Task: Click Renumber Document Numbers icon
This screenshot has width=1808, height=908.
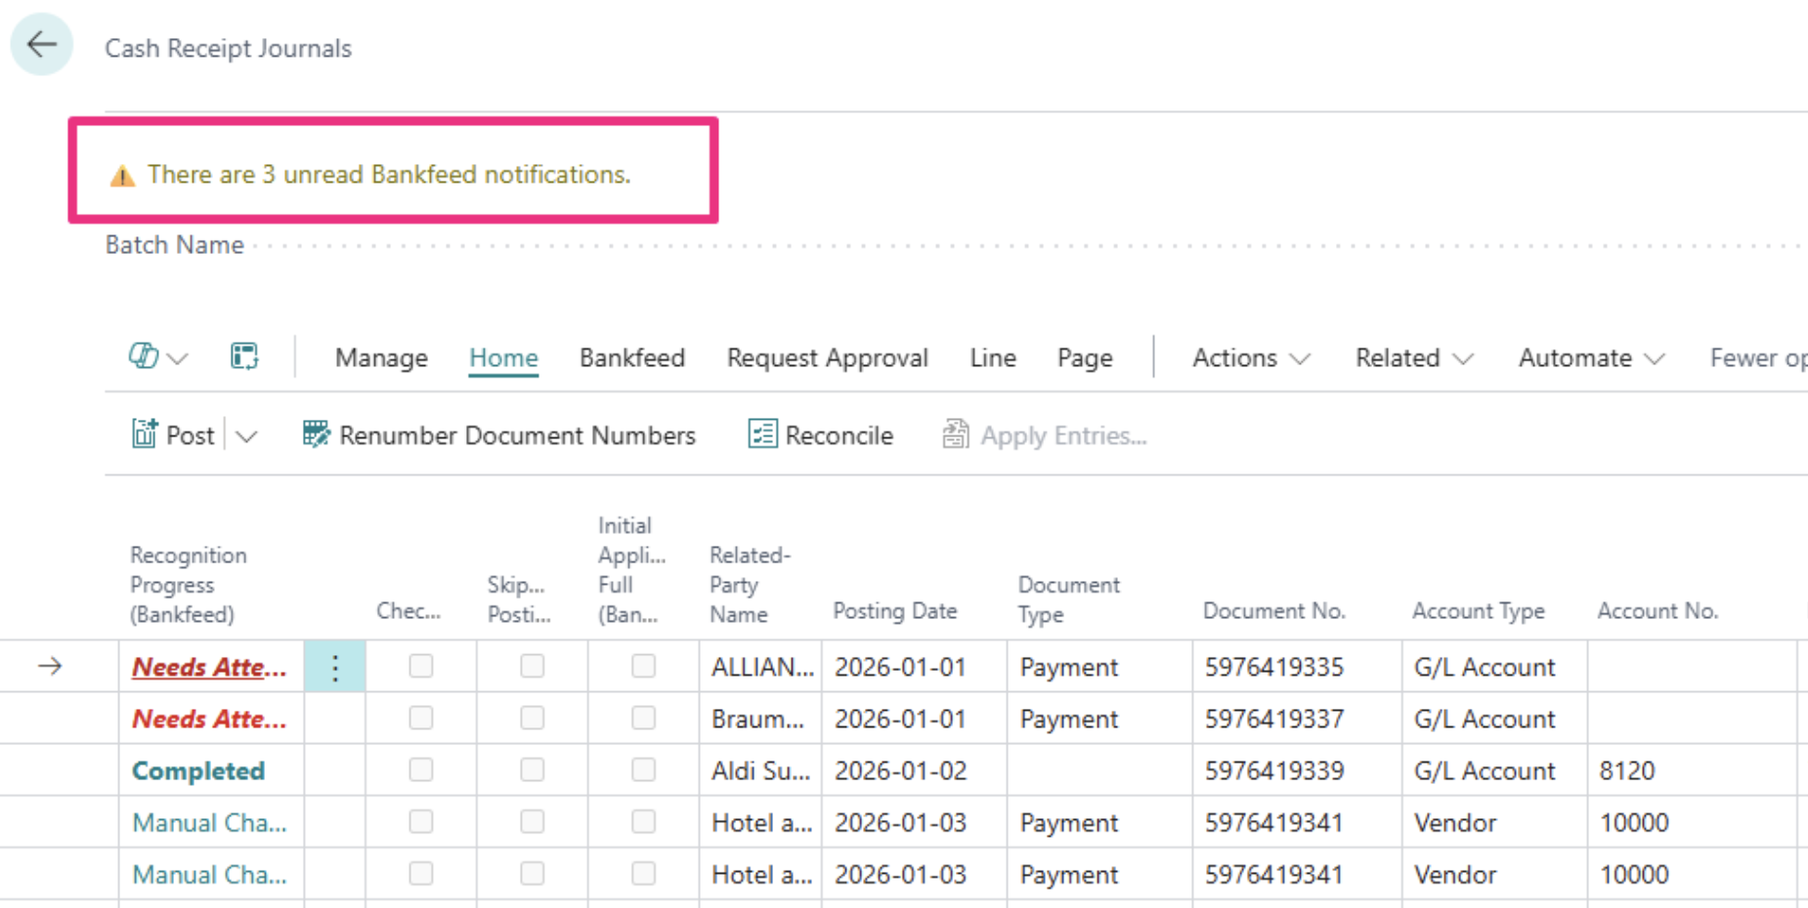Action: coord(316,434)
